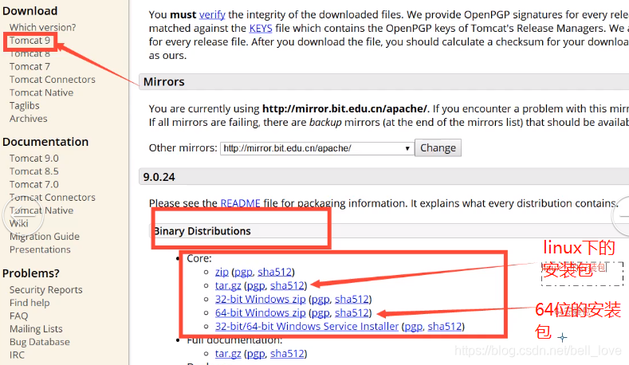Download the 64-bit Windows zip
The height and width of the screenshot is (365, 629).
coord(260,312)
